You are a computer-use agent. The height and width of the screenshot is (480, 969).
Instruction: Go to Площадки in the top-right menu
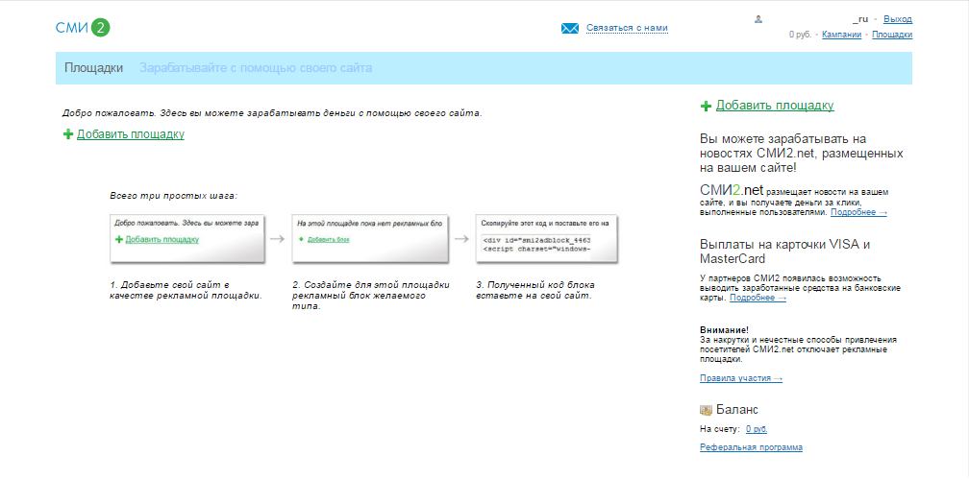point(892,35)
